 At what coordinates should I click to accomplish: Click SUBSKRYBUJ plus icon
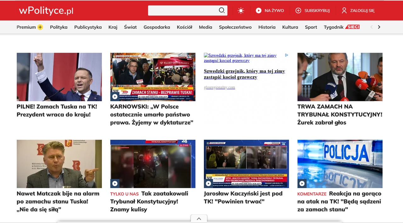(298, 10)
